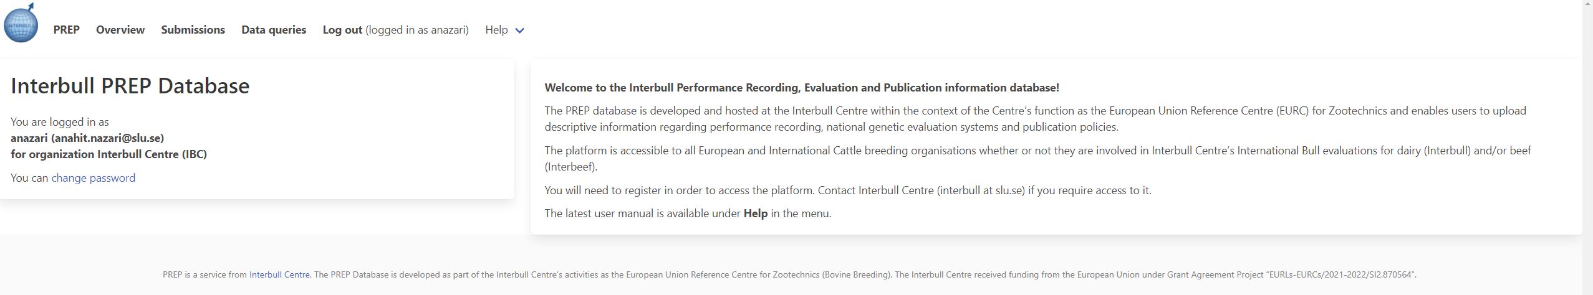This screenshot has height=295, width=1593.
Task: Open the Interbull Centre footer link
Action: click(x=279, y=274)
